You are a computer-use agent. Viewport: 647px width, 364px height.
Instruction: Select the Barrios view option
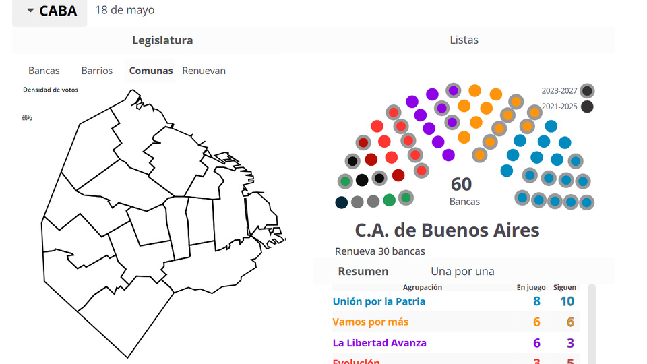[x=97, y=71]
